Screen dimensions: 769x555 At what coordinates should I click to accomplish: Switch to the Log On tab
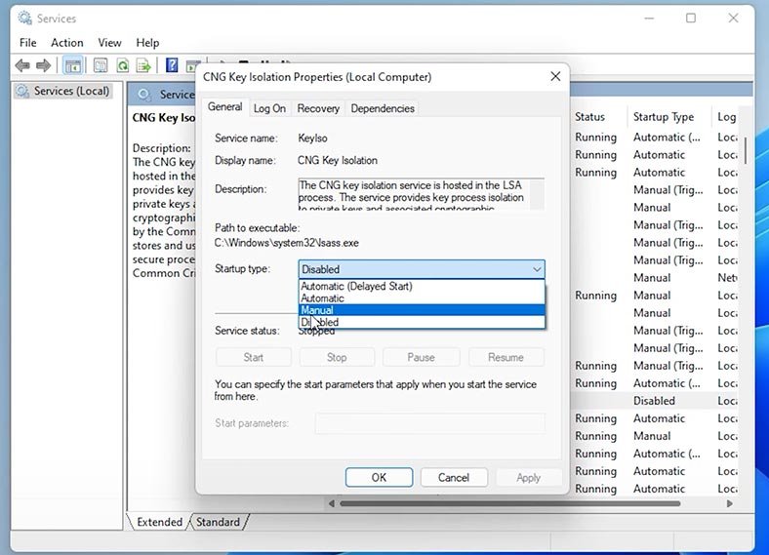tap(269, 108)
